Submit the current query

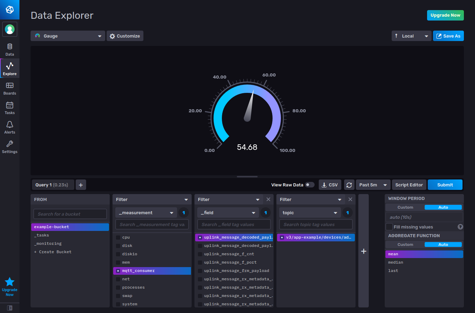point(445,185)
